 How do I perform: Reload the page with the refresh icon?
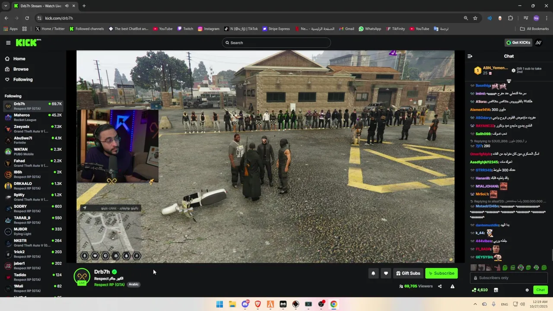27,18
